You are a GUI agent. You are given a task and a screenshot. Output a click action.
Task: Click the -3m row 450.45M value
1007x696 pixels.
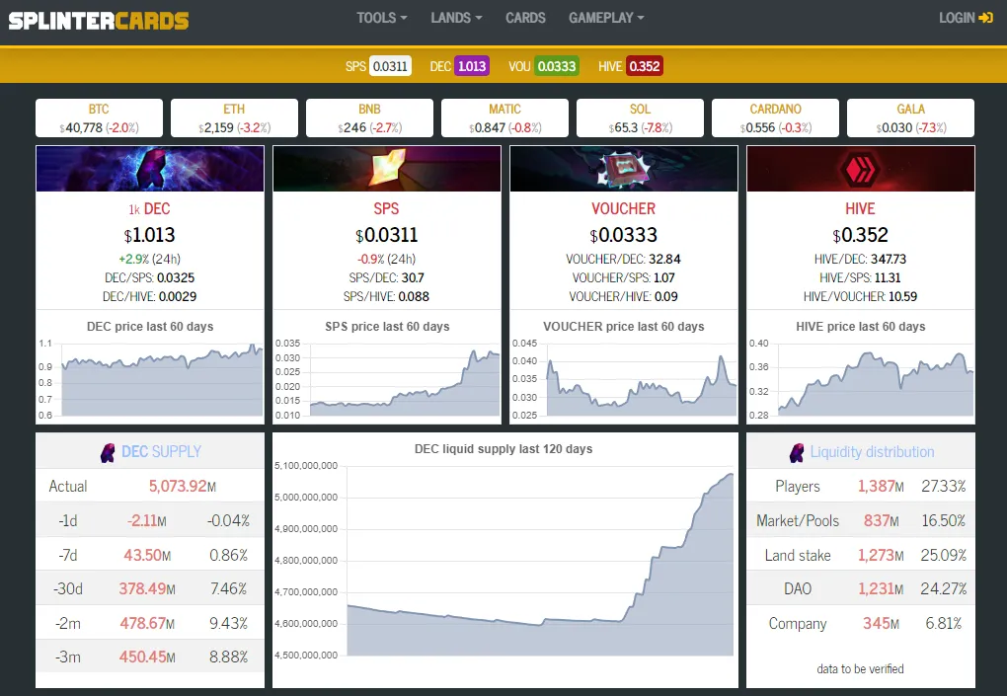(x=147, y=657)
